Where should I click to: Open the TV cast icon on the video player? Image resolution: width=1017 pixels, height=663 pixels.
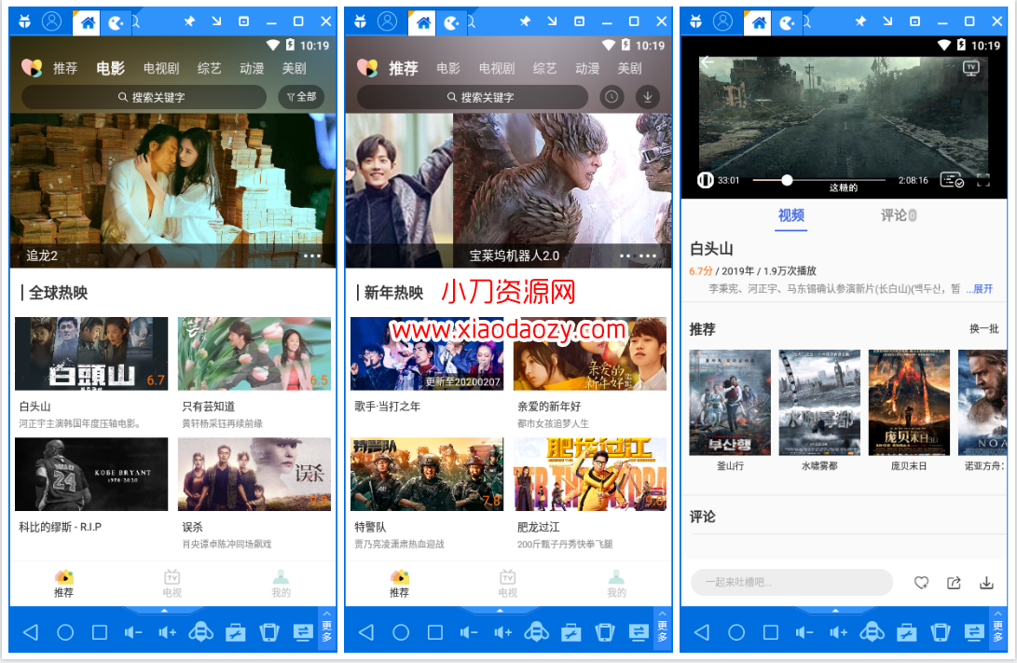click(x=971, y=68)
